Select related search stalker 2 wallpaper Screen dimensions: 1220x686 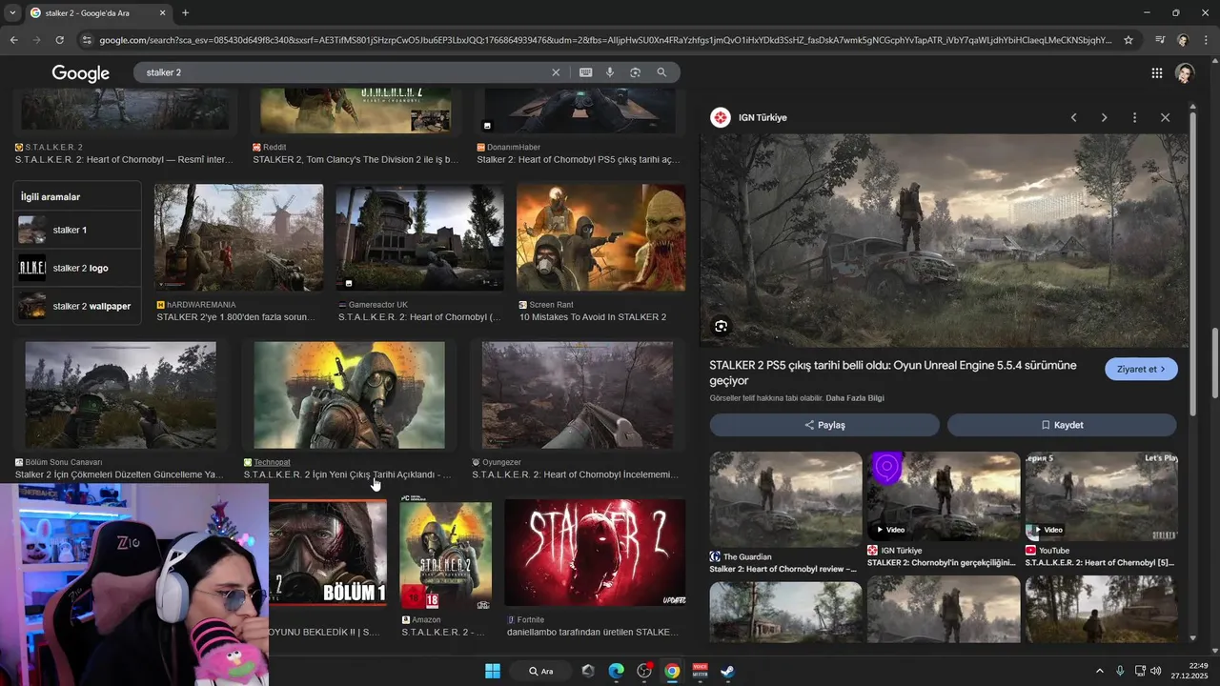click(x=77, y=306)
